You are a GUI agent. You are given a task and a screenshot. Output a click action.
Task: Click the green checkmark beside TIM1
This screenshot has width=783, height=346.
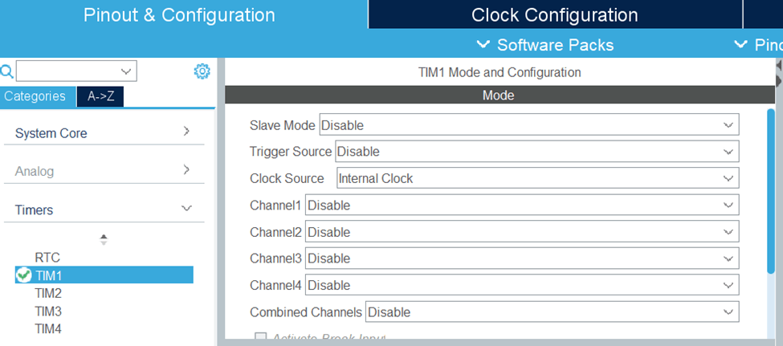click(x=24, y=275)
